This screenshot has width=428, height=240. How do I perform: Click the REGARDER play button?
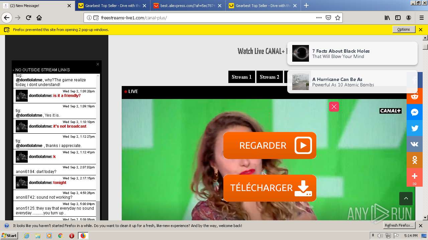(270, 145)
